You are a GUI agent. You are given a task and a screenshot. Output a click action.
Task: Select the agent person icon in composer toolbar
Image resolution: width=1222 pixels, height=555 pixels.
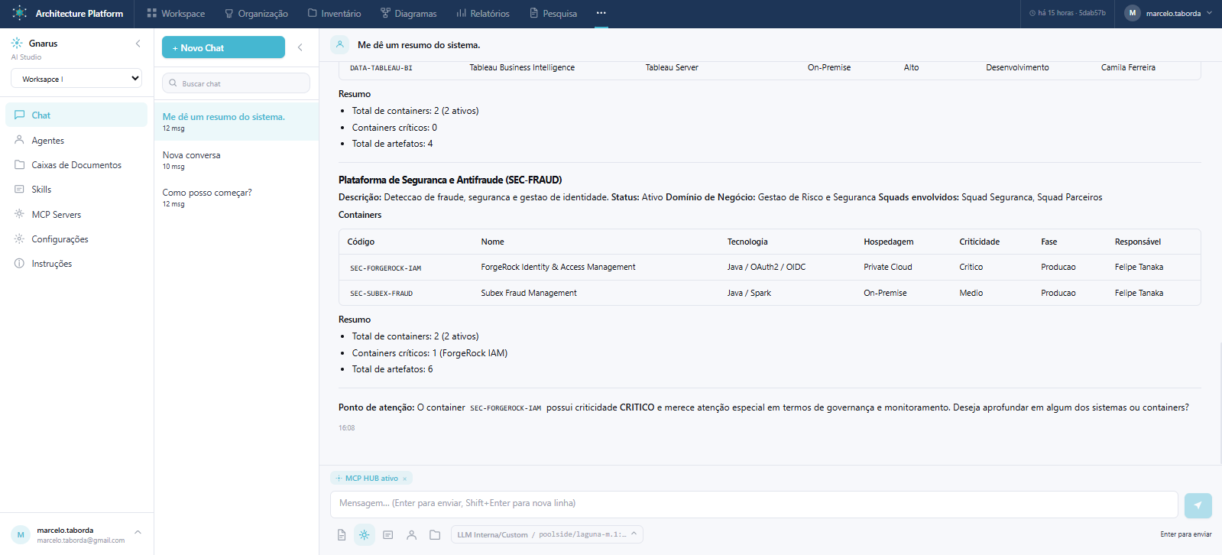coord(411,535)
